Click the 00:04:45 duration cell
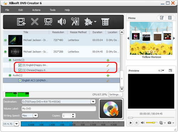 point(98,52)
